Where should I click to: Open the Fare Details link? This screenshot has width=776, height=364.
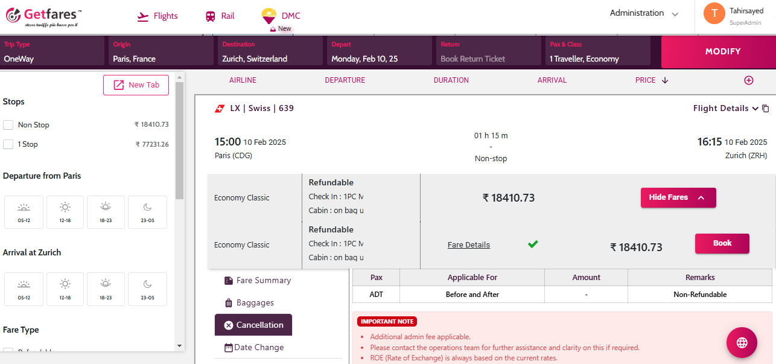click(x=469, y=245)
